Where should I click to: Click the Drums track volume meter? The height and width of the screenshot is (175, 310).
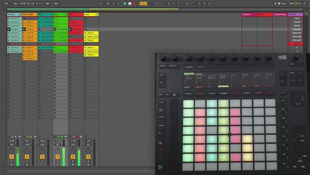tap(18, 153)
